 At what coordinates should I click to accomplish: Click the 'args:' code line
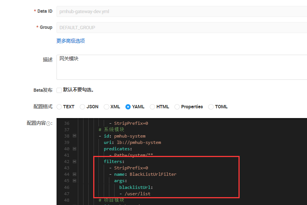(121, 181)
